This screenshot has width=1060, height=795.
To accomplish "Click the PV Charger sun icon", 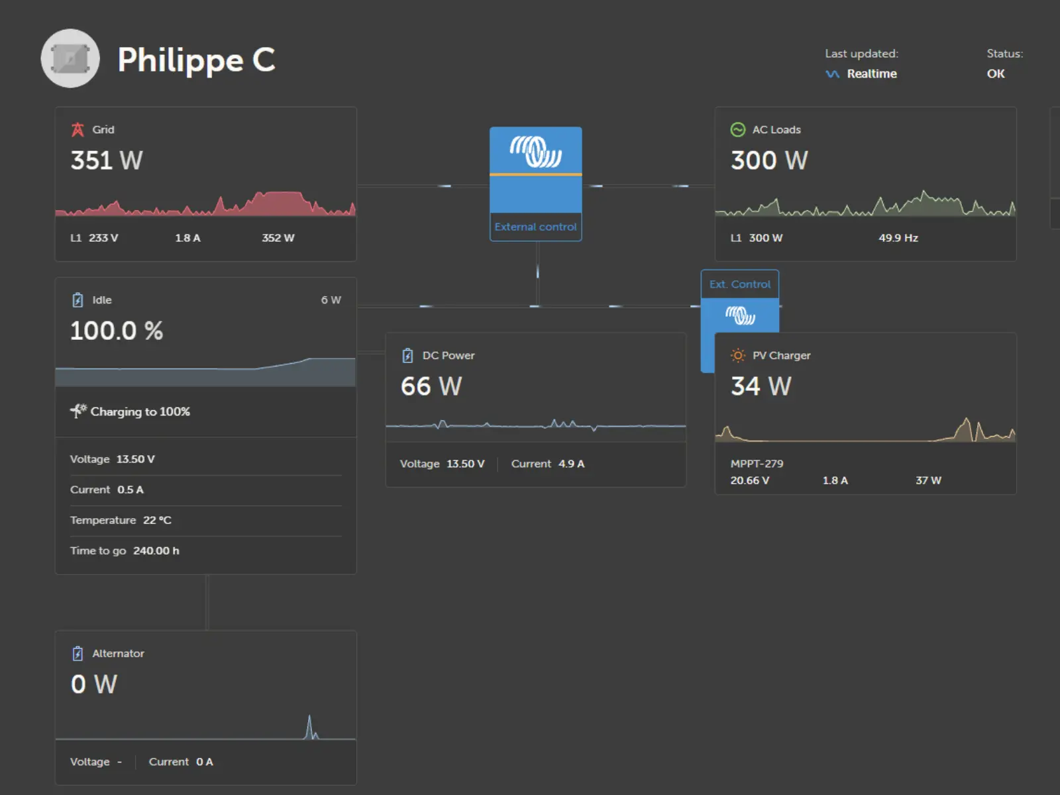I will tap(737, 355).
